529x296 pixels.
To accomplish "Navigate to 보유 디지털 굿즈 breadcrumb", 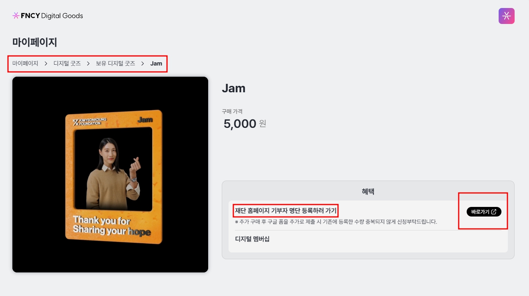I will [x=115, y=64].
